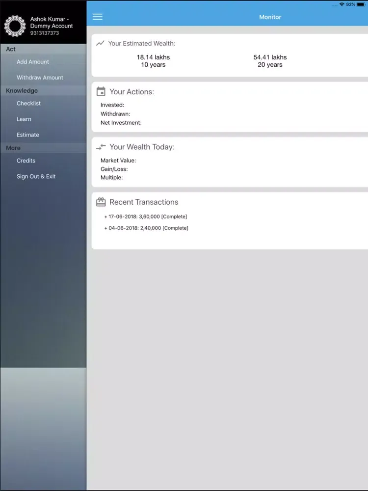The width and height of the screenshot is (368, 491).
Task: Open the Checklist menu item
Action: click(28, 103)
